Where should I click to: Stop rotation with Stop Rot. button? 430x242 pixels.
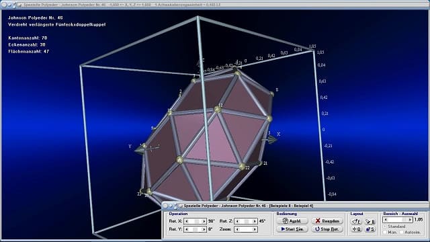tap(327, 229)
